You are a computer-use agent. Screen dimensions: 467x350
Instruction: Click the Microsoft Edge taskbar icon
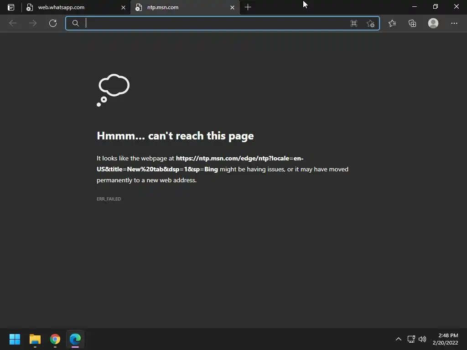(x=75, y=339)
